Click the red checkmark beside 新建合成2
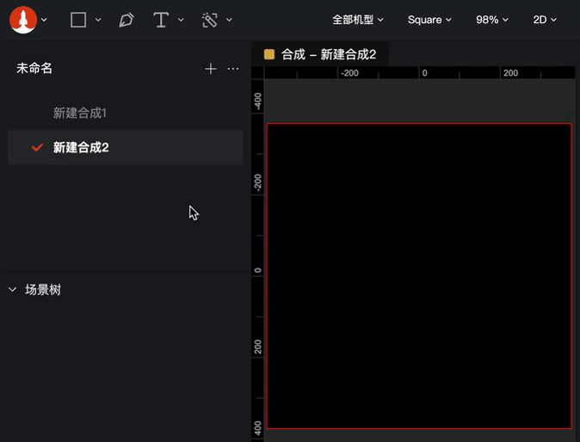The width and height of the screenshot is (580, 442). click(x=37, y=147)
